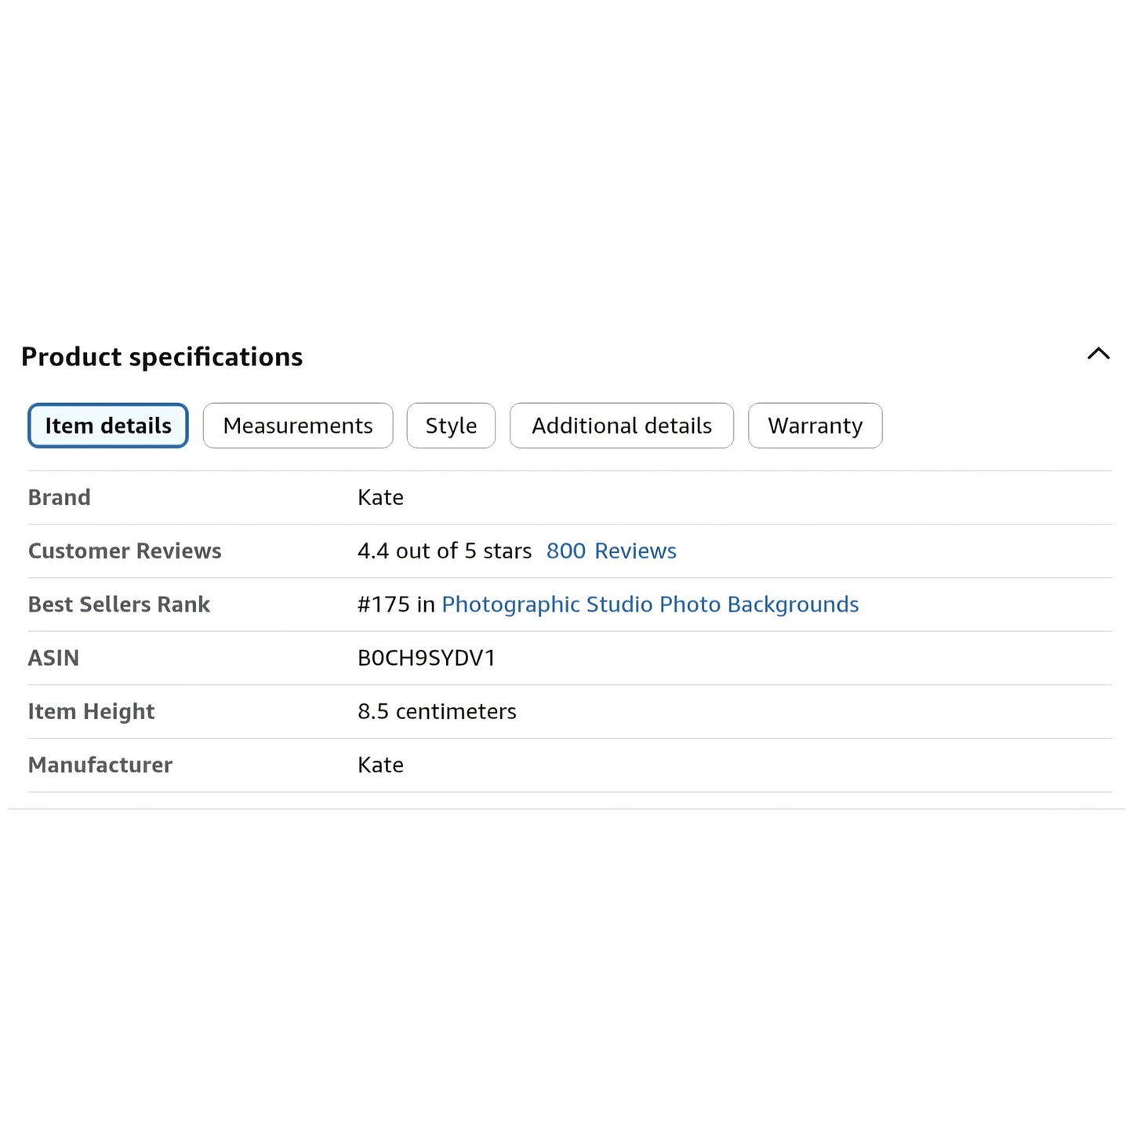This screenshot has width=1133, height=1133.
Task: Click the 4.4 out of 5 stars text
Action: 445,551
